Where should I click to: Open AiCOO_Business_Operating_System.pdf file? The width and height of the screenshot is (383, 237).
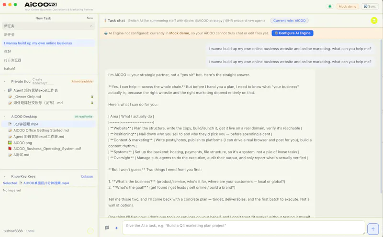(x=47, y=149)
